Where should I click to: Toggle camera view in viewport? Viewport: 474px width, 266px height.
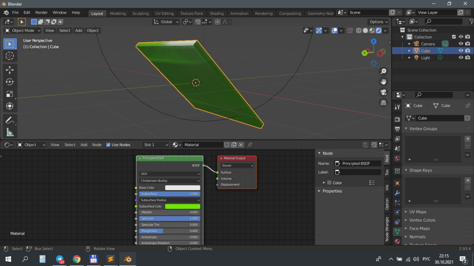(384, 92)
